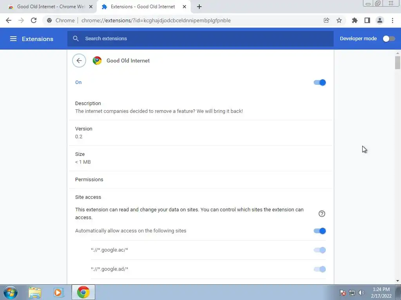Select the Extensions - Good Old Internet tab

tap(143, 7)
